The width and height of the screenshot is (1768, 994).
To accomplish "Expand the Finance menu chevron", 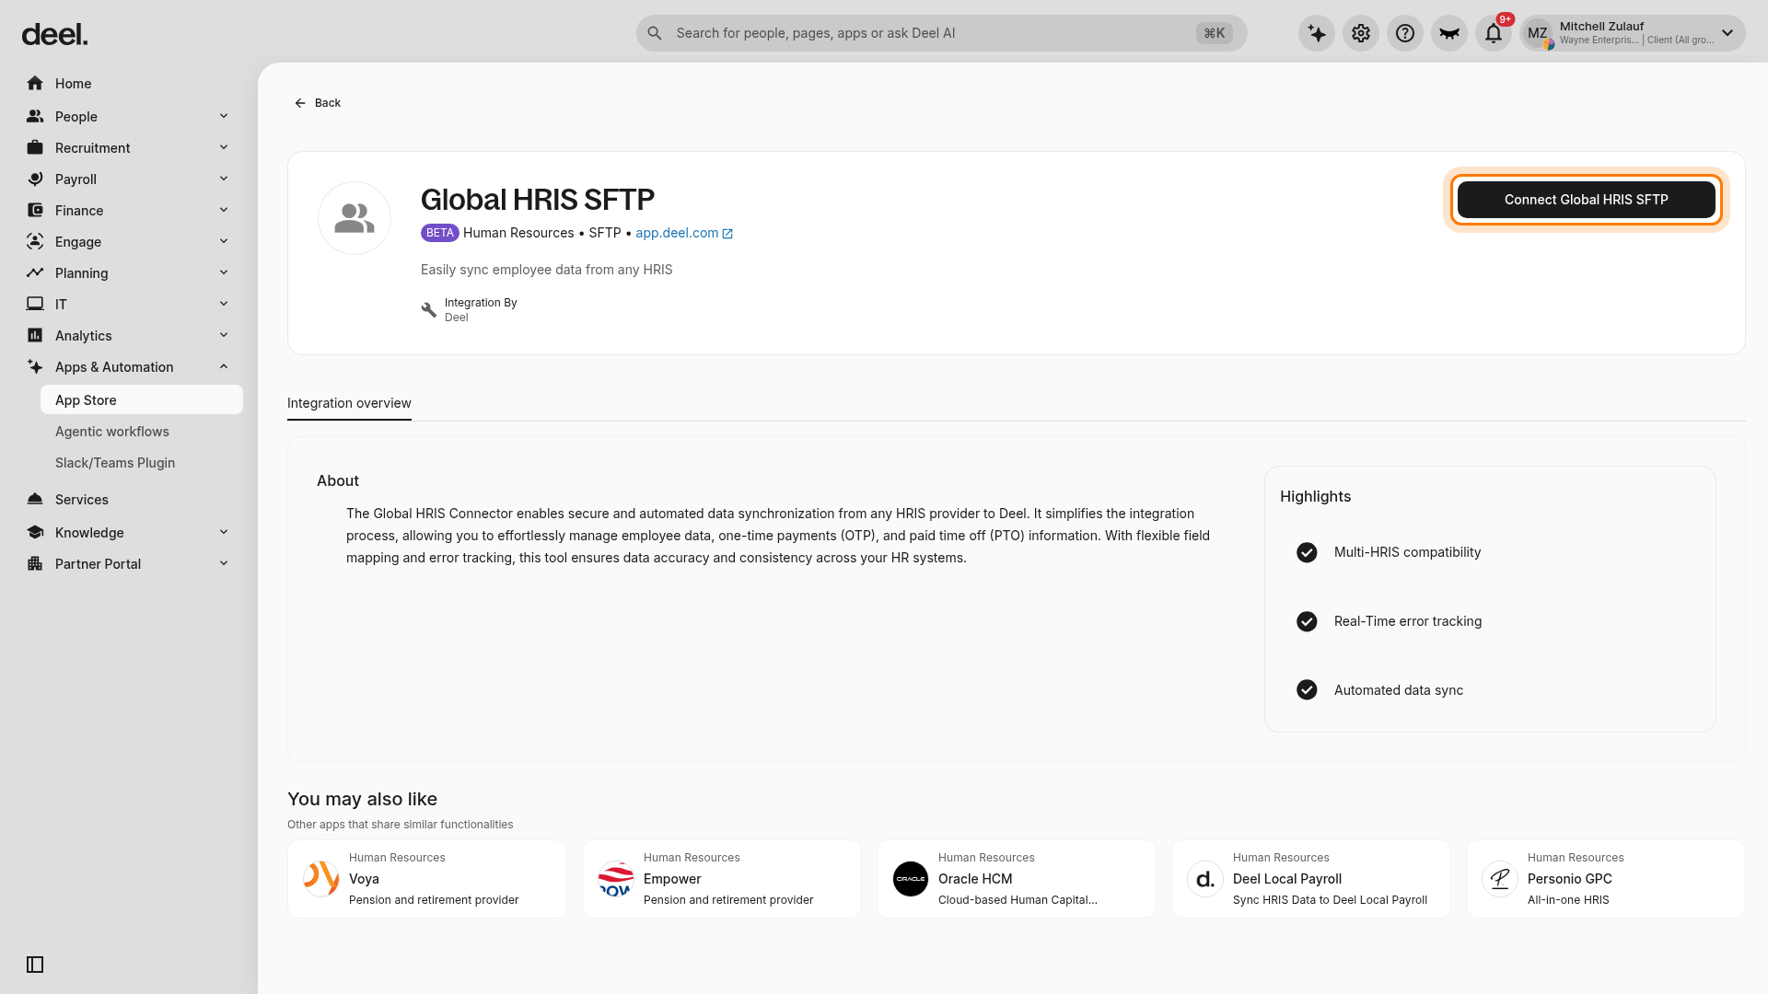I will tap(224, 210).
